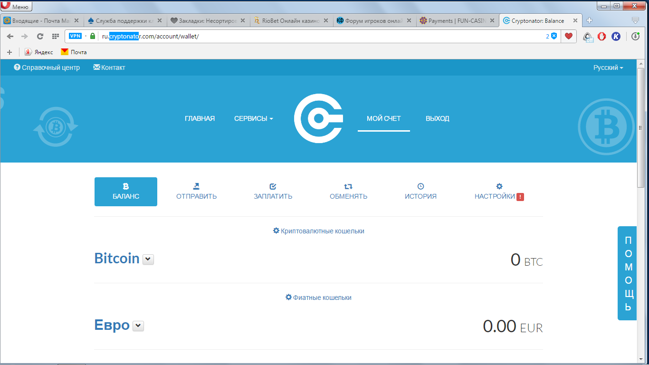Open Криптовалютные кошельки settings link
Image resolution: width=649 pixels, height=365 pixels.
point(318,231)
